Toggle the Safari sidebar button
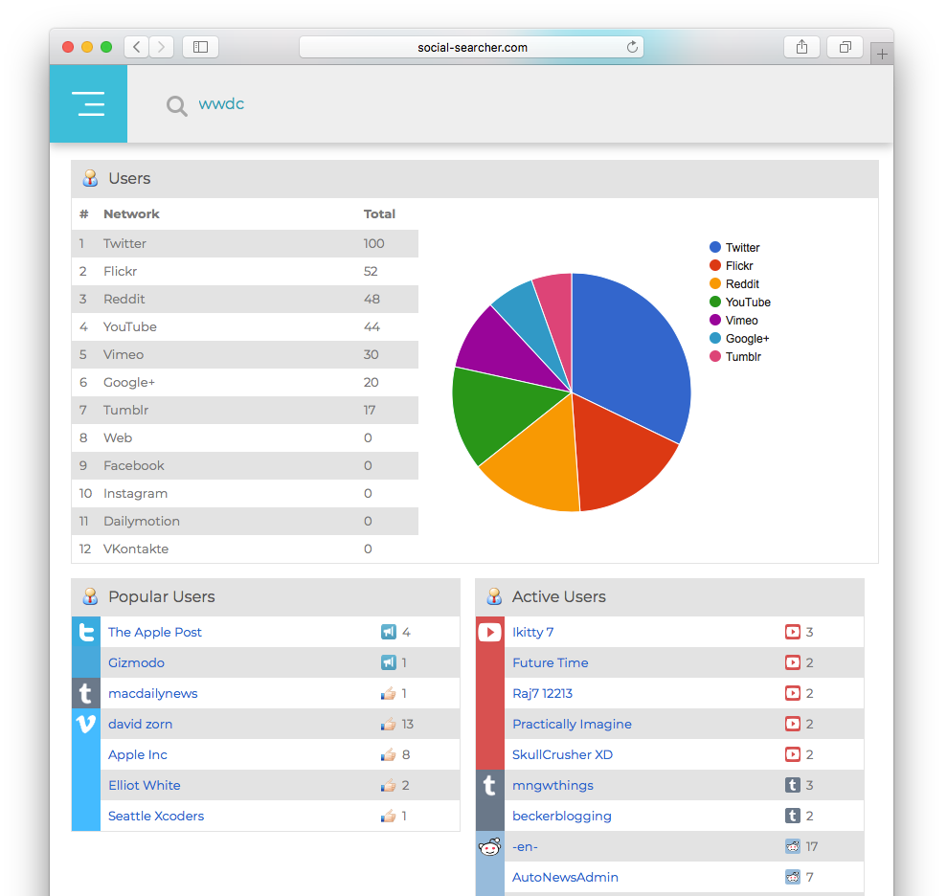 point(200,47)
